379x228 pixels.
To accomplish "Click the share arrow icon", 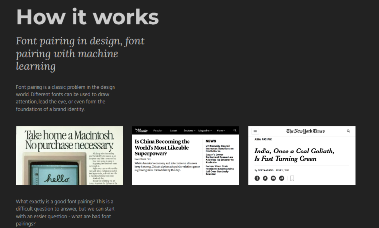I will tap(282, 178).
